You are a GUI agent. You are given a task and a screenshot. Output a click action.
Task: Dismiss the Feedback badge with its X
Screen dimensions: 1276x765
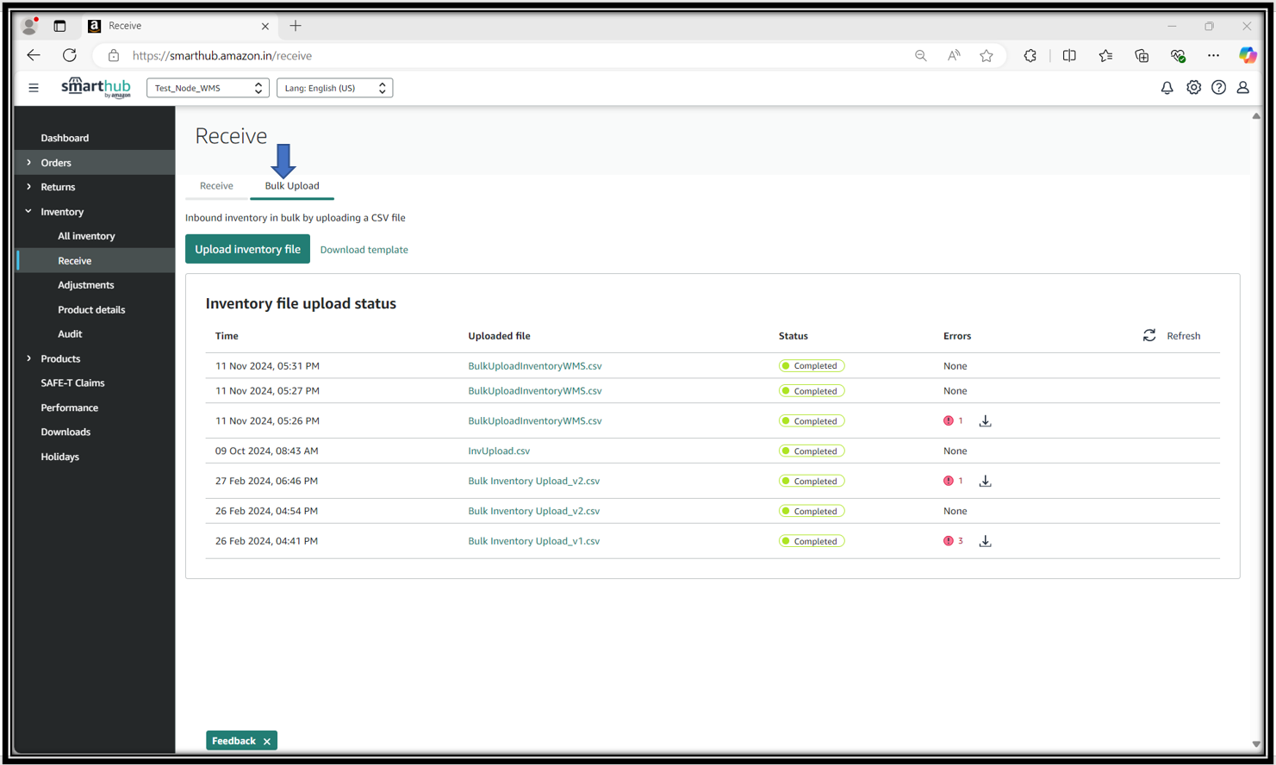267,742
